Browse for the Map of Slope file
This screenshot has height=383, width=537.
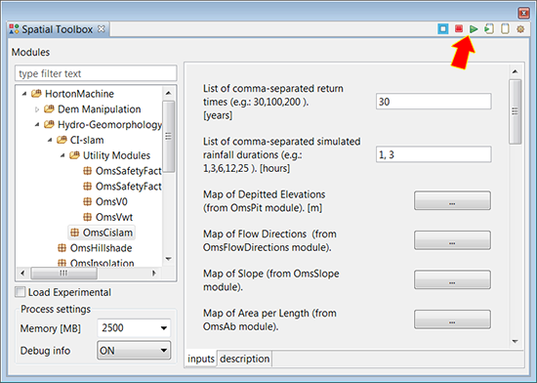(452, 279)
